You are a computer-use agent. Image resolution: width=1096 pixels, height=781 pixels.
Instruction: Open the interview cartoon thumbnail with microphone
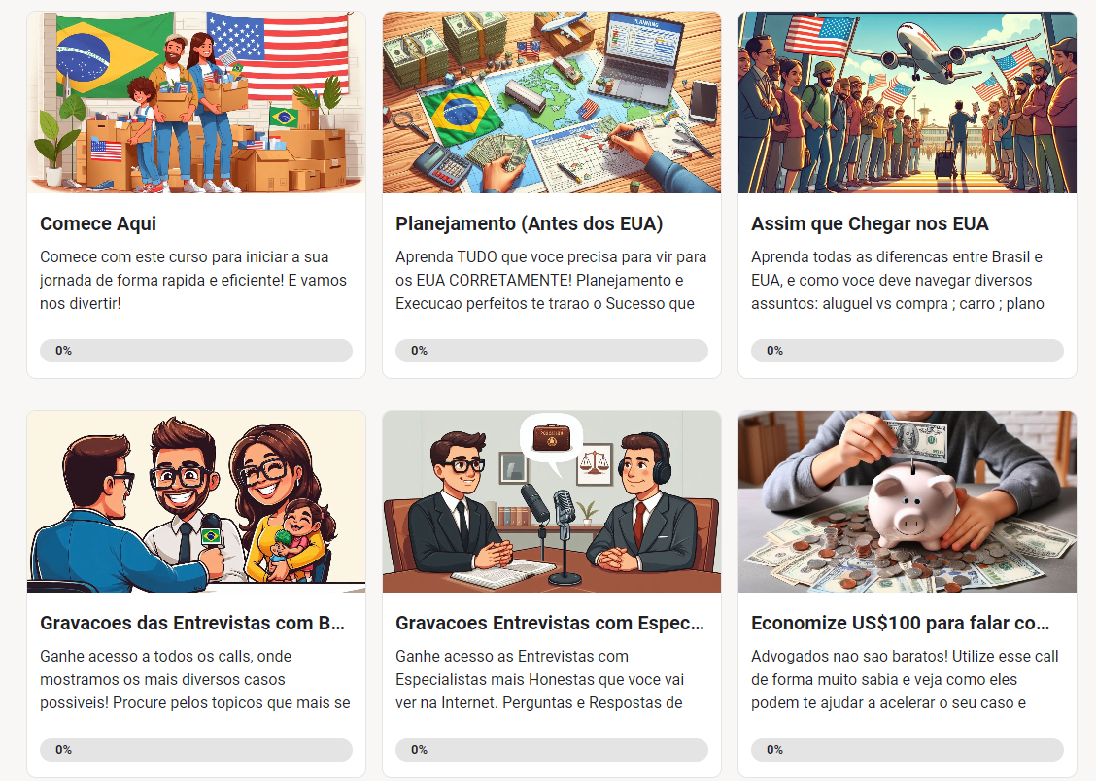click(195, 501)
